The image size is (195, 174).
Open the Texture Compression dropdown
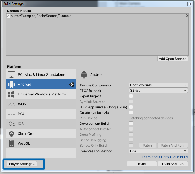point(158,85)
